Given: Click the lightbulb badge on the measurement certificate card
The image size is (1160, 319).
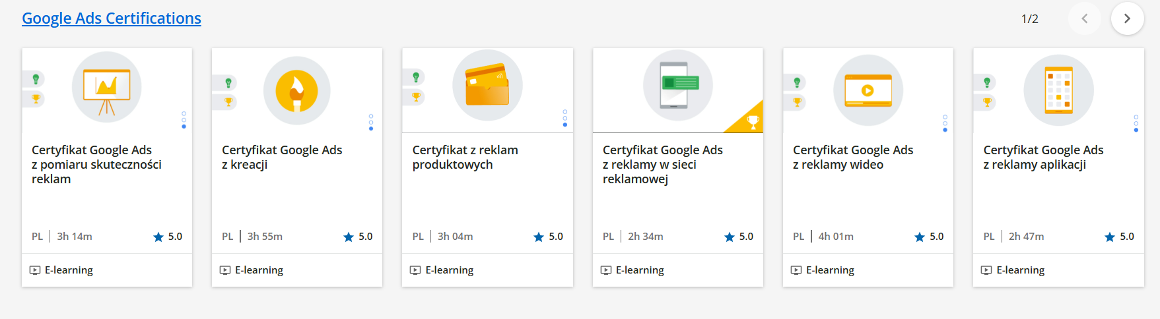Looking at the screenshot, I should 36,80.
